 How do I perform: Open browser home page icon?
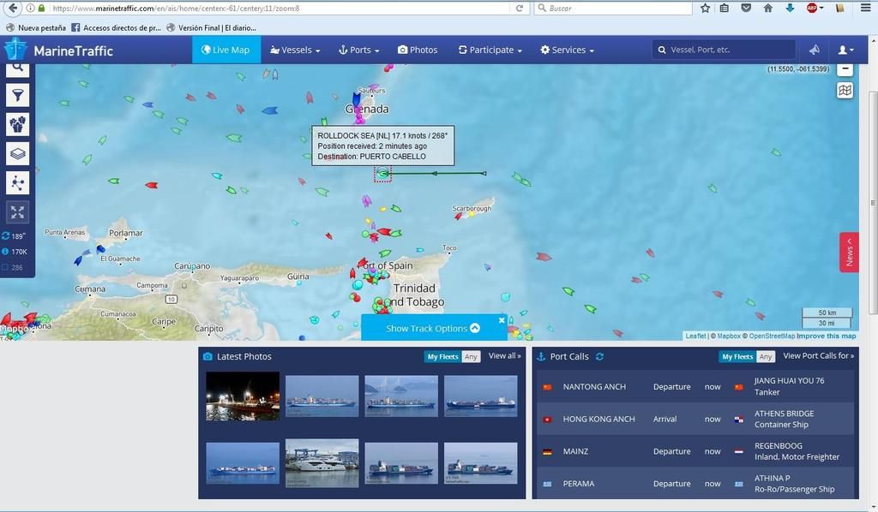(x=768, y=8)
